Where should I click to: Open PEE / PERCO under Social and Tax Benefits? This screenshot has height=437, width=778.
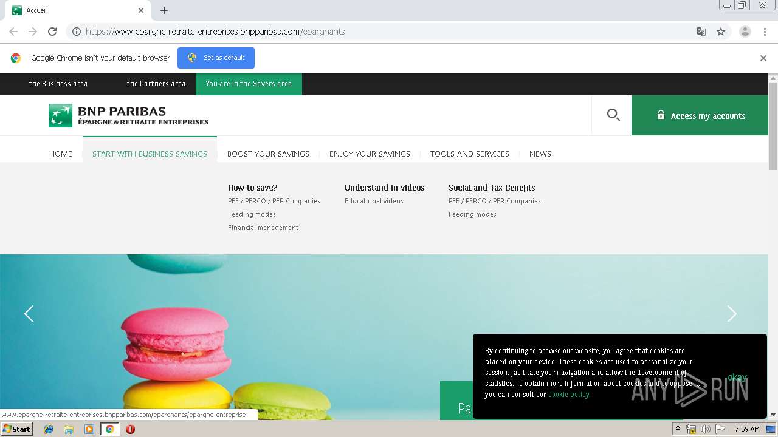[x=495, y=201]
